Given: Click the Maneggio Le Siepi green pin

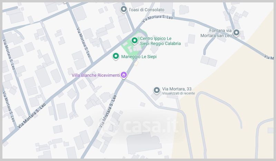Looking at the screenshot, I should click(116, 56).
